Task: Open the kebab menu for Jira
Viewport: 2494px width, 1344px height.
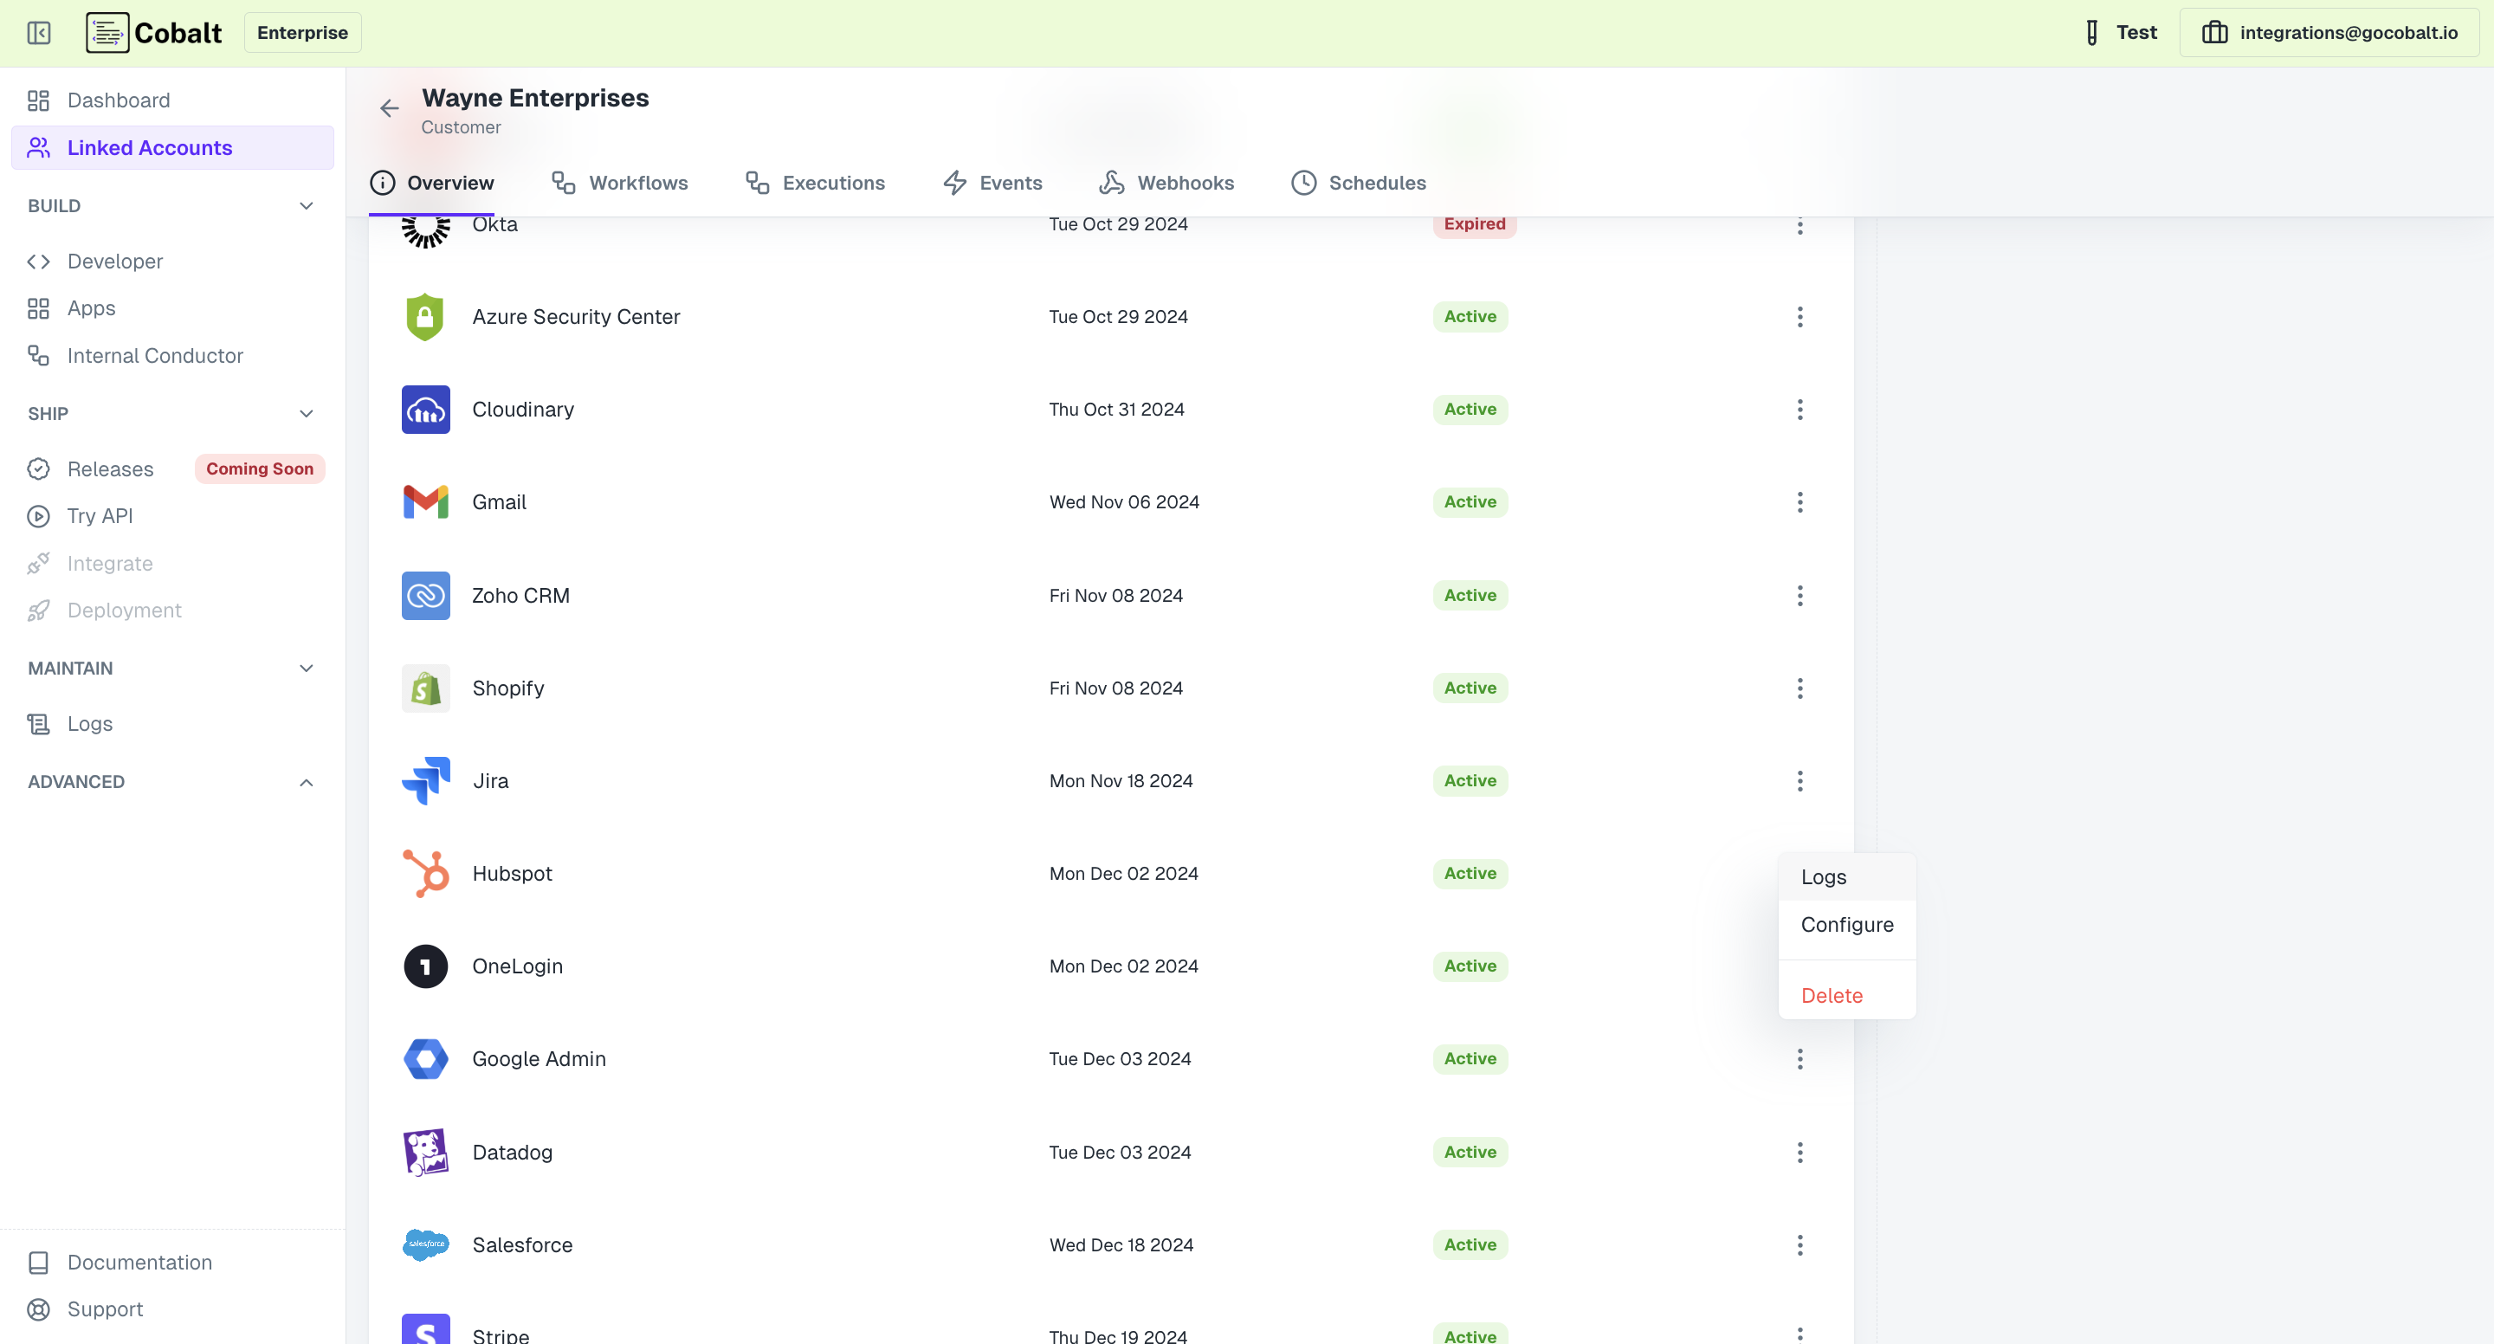Action: click(1799, 780)
